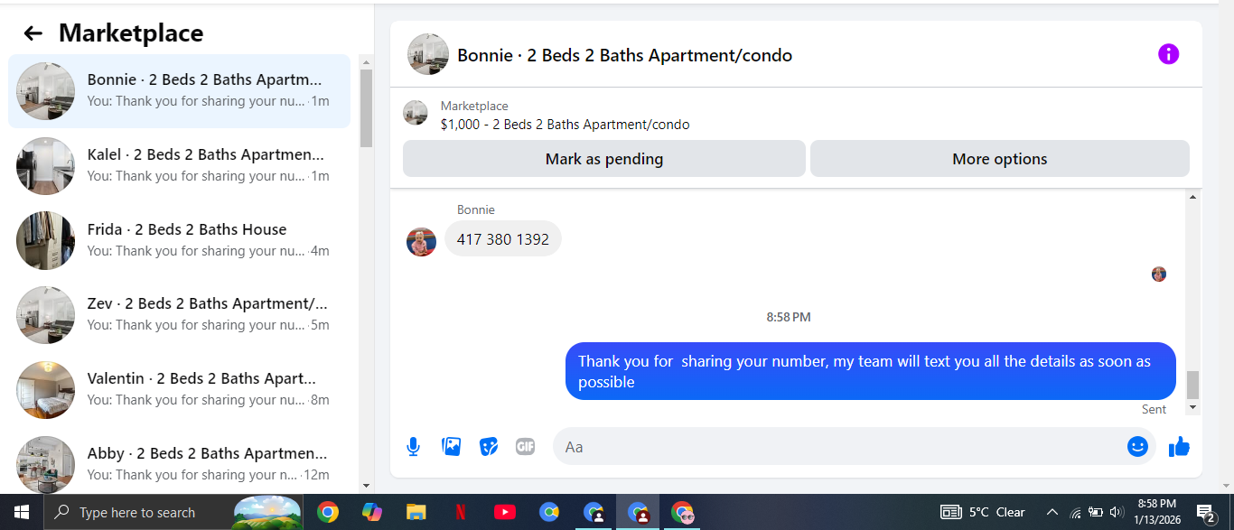1234x530 pixels.
Task: Click the chat scrollbar up arrow
Action: pyautogui.click(x=1192, y=197)
